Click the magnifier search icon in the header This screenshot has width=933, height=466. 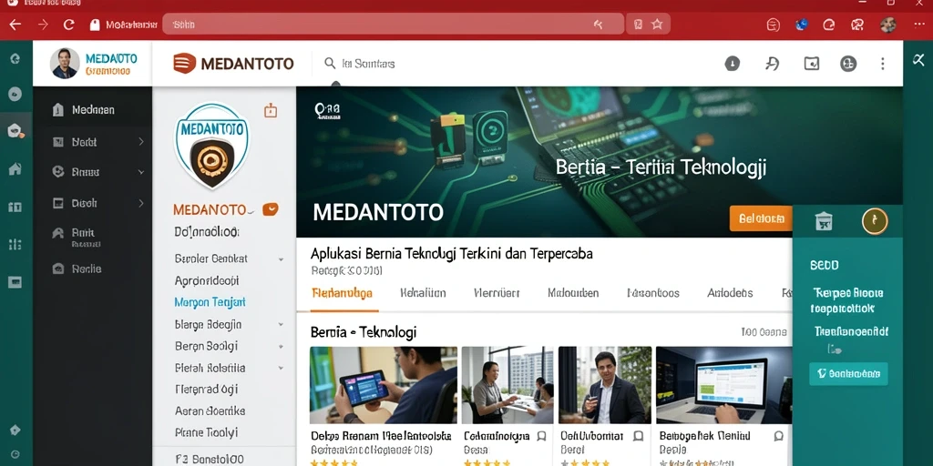click(x=330, y=63)
